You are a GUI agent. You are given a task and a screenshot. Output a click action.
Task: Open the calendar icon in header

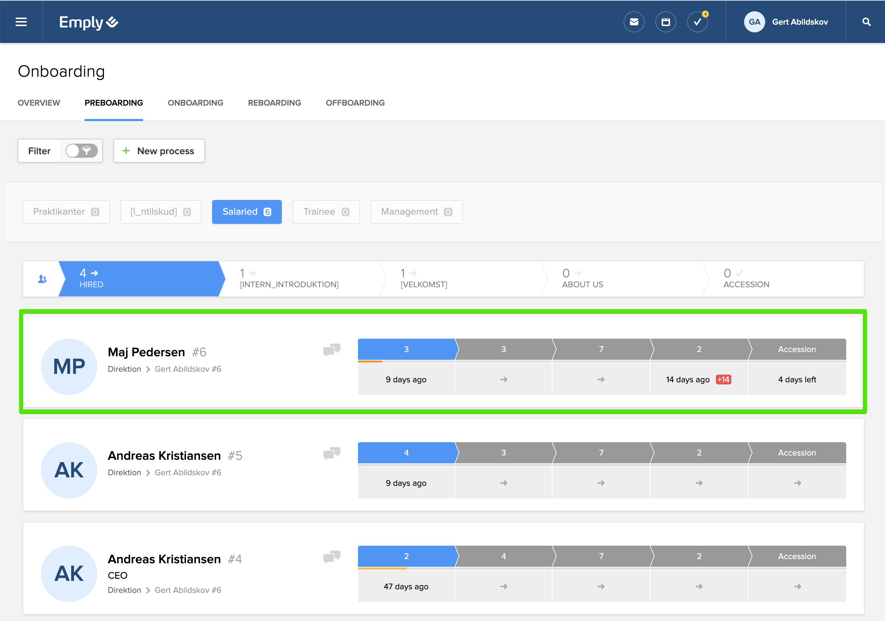[665, 22]
